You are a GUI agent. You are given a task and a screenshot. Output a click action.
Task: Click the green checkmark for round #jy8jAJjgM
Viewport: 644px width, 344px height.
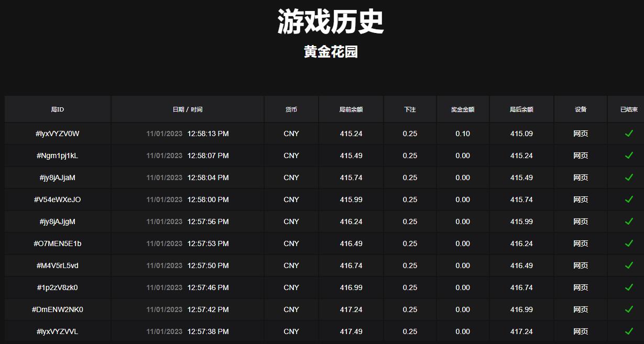[629, 221]
